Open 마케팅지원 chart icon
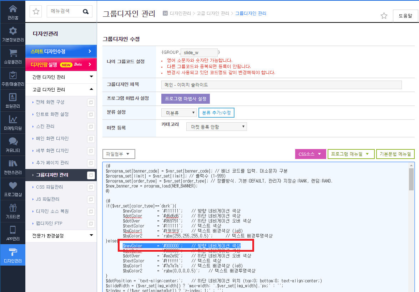419x292 pixels. tap(13, 119)
